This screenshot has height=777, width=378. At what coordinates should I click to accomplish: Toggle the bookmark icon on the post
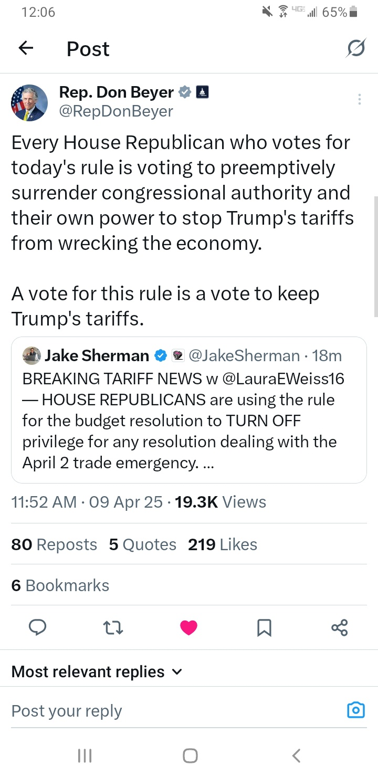click(x=264, y=627)
